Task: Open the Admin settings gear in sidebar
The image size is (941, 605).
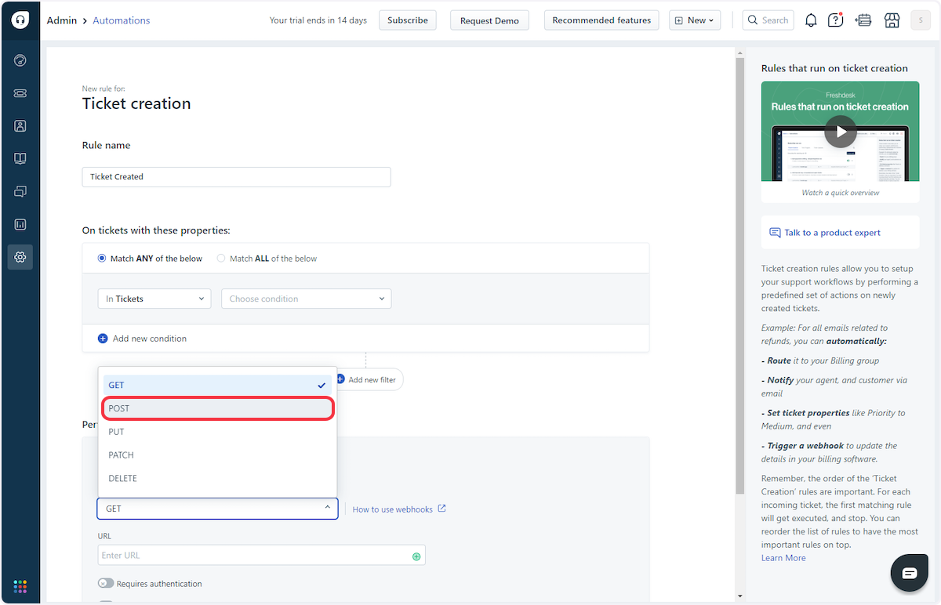Action: pos(20,257)
